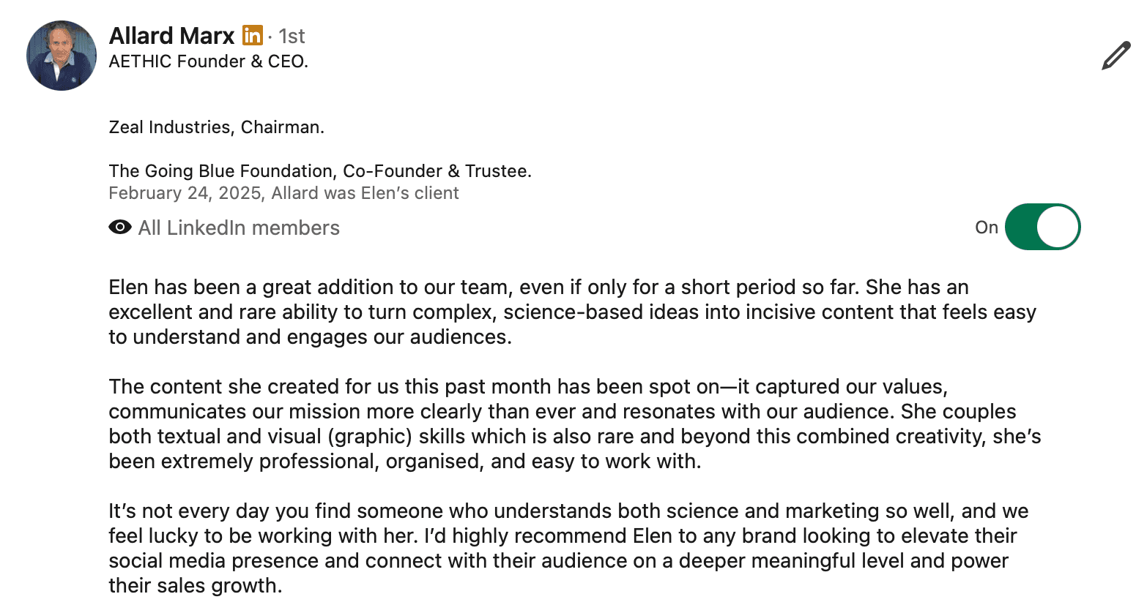Image resolution: width=1147 pixels, height=613 pixels.
Task: Click "The Going Blue Foundation" line
Action: 320,171
